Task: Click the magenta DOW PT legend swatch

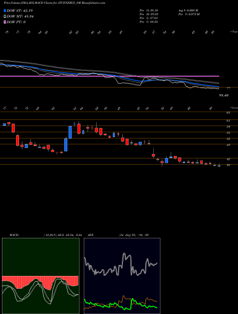Action: 5,22
